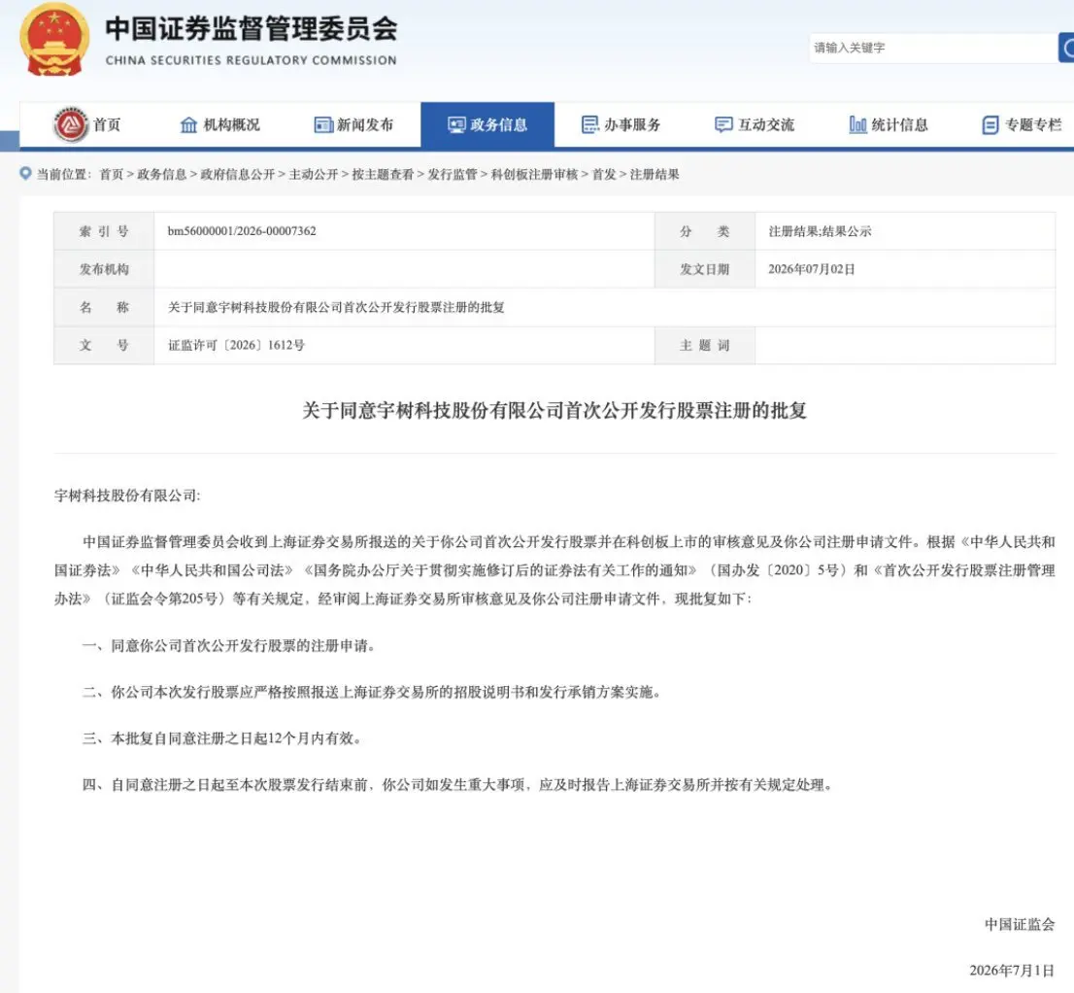Follow the 主动公开 breadcrumb link

(313, 174)
